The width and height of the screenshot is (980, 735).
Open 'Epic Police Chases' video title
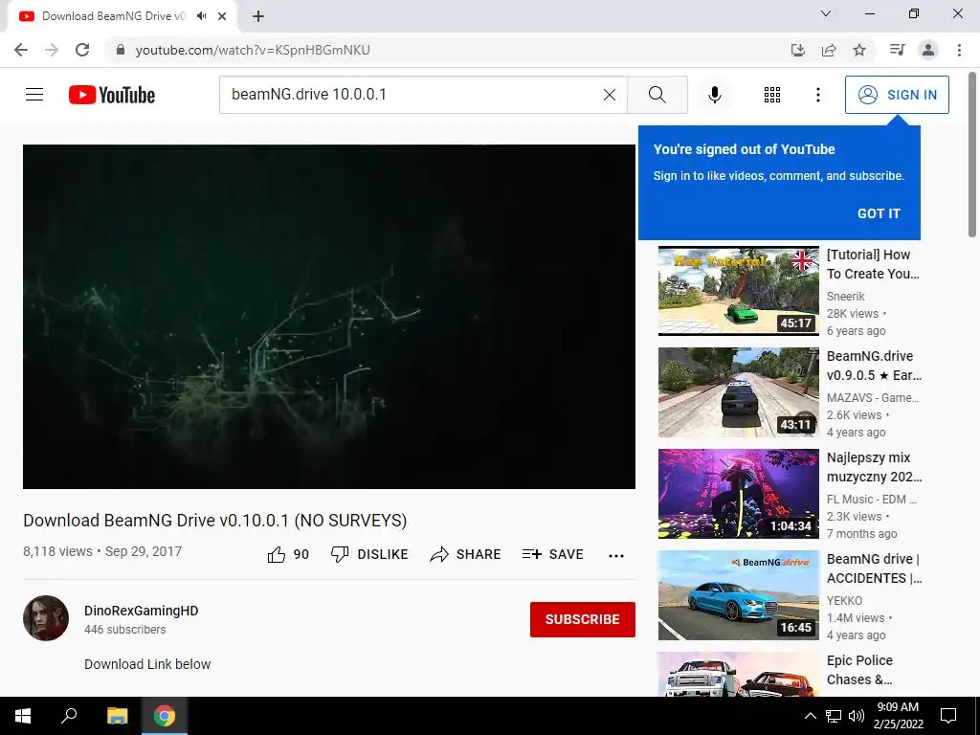tap(859, 670)
